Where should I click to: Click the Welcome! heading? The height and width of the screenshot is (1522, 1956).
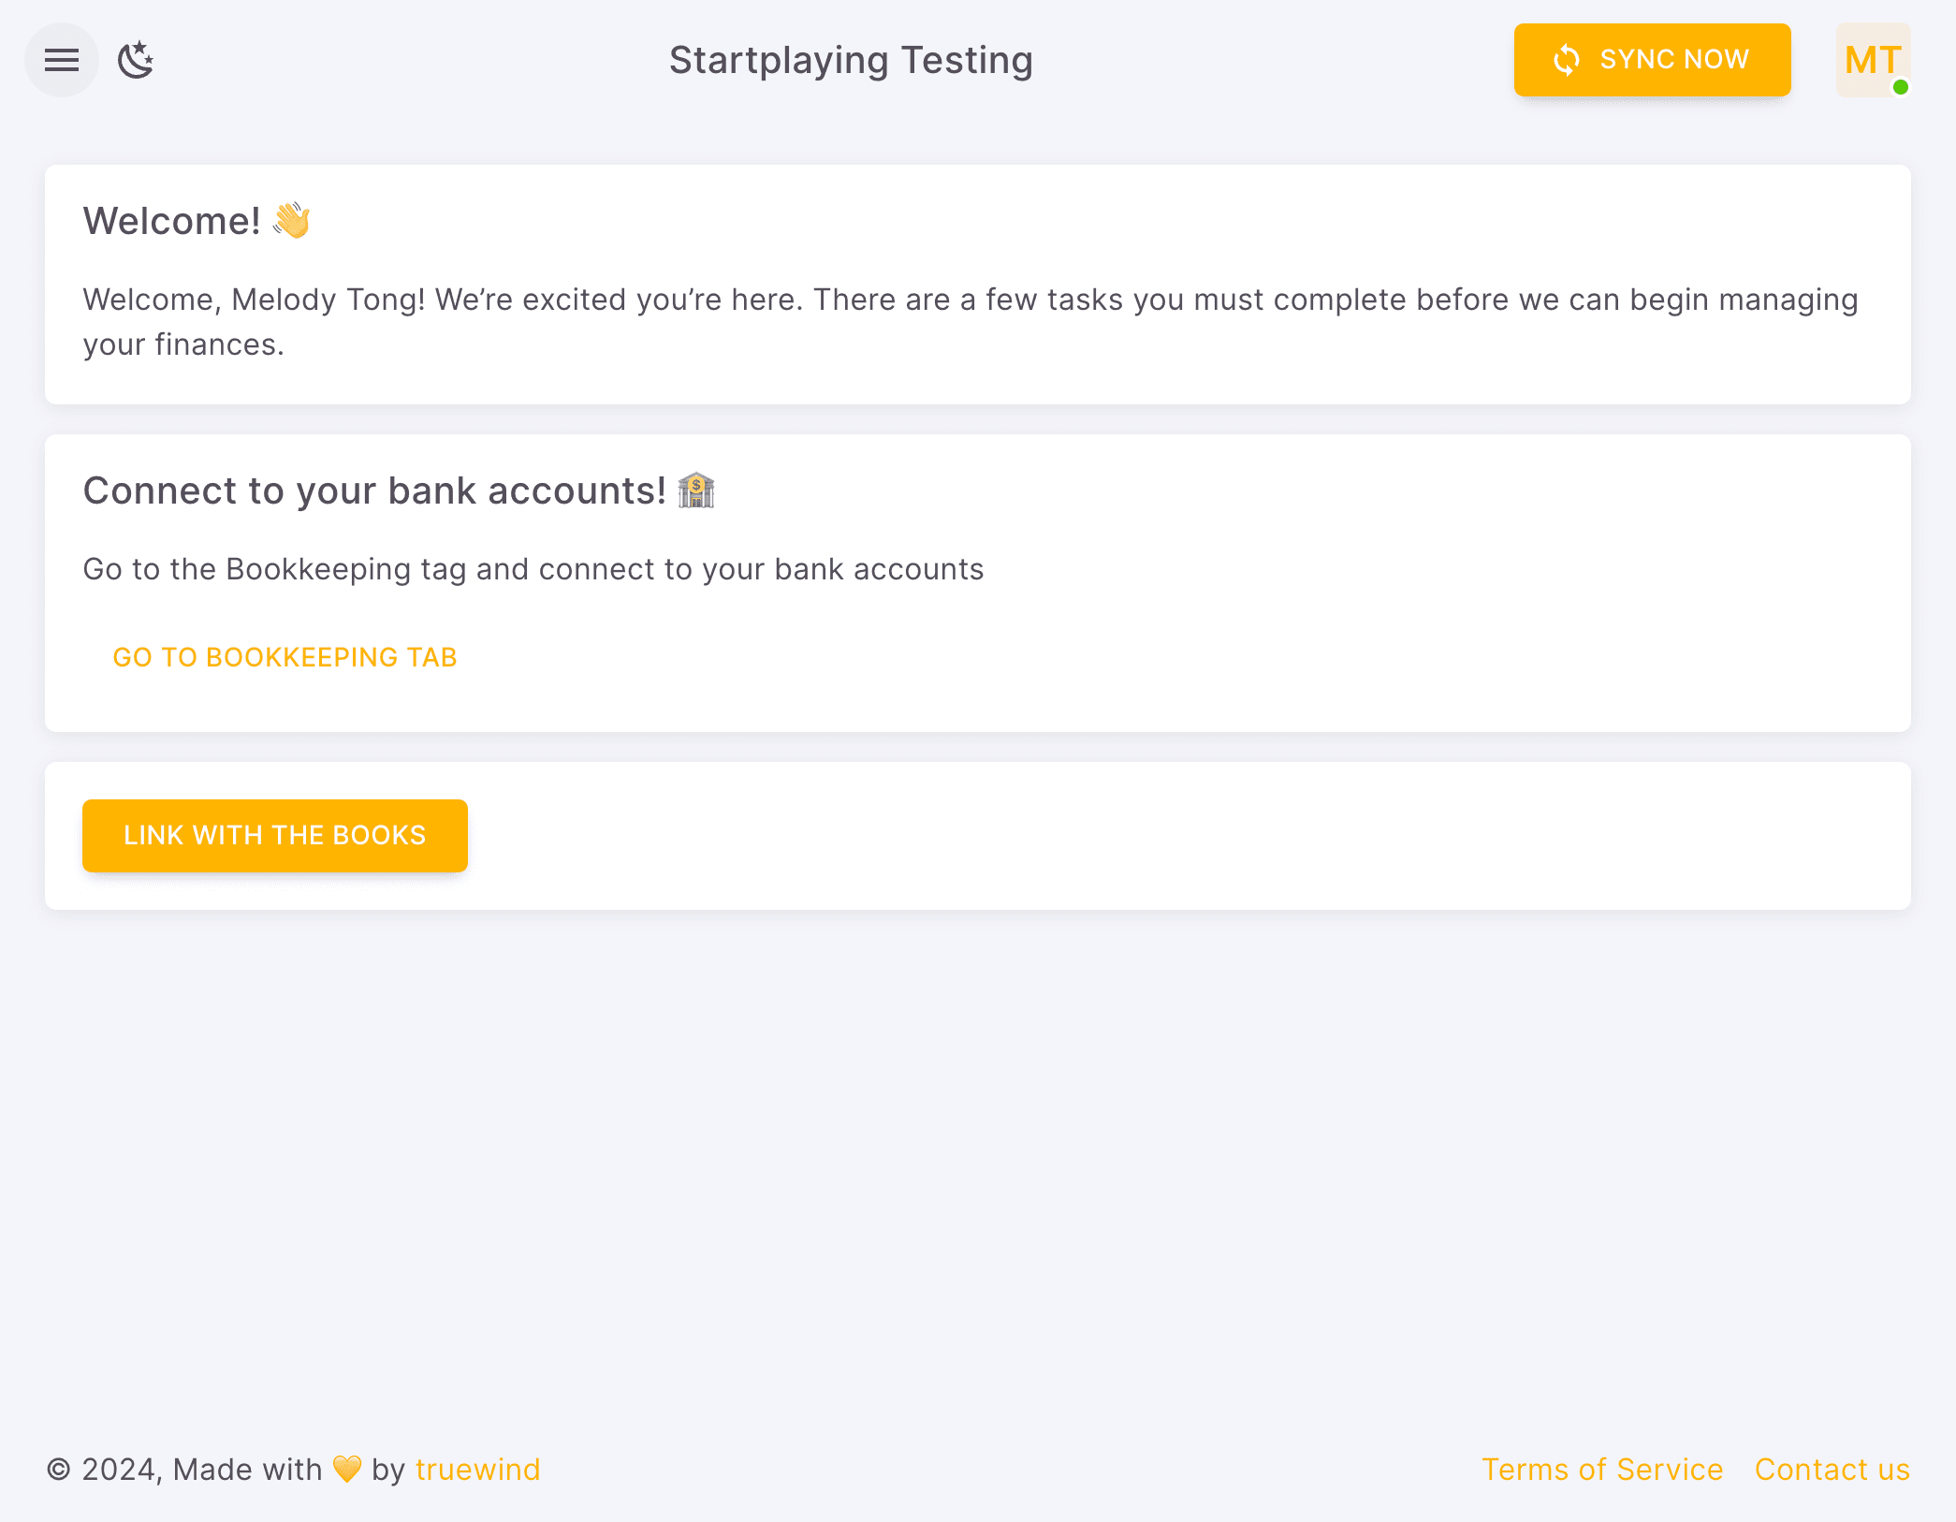coord(172,222)
